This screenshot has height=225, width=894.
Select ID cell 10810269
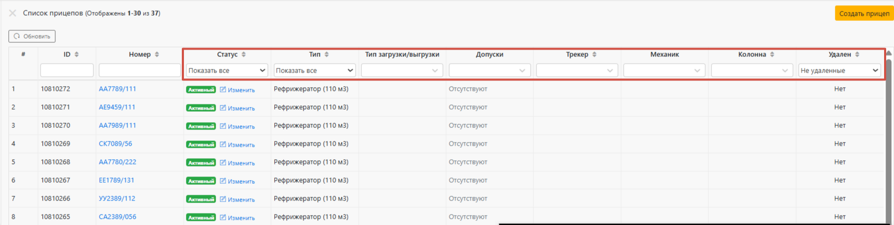point(55,144)
